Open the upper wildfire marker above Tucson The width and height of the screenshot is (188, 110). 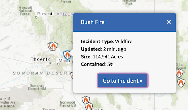[x=86, y=100]
